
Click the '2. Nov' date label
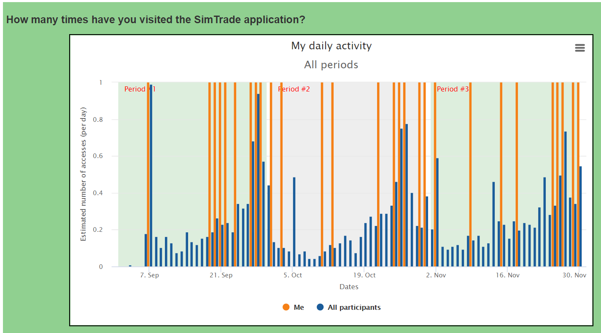point(436,275)
